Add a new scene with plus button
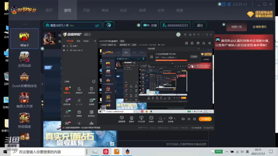This screenshot has height=156, width=278. coord(95,41)
